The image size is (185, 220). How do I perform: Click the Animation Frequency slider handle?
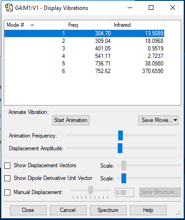coord(121,135)
